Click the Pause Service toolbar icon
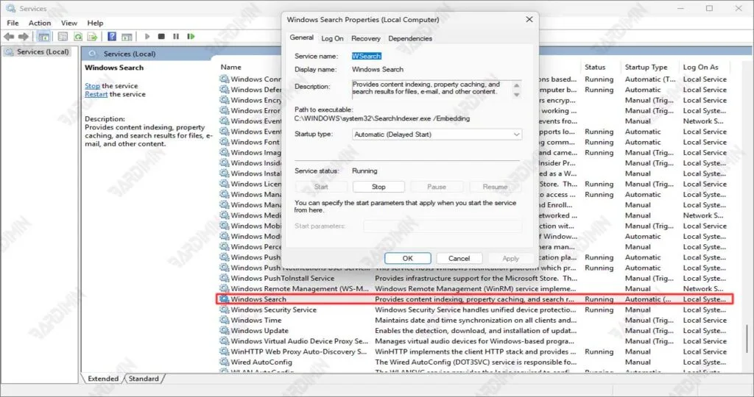This screenshot has height=397, width=754. (176, 37)
